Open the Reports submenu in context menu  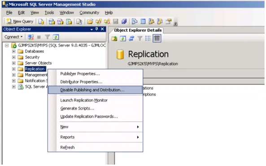[96, 137]
